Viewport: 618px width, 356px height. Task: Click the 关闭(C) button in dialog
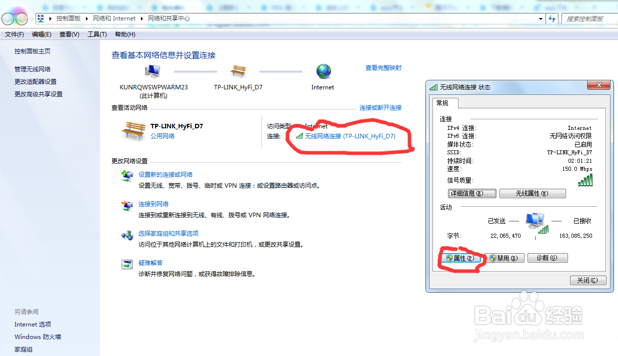(x=588, y=280)
